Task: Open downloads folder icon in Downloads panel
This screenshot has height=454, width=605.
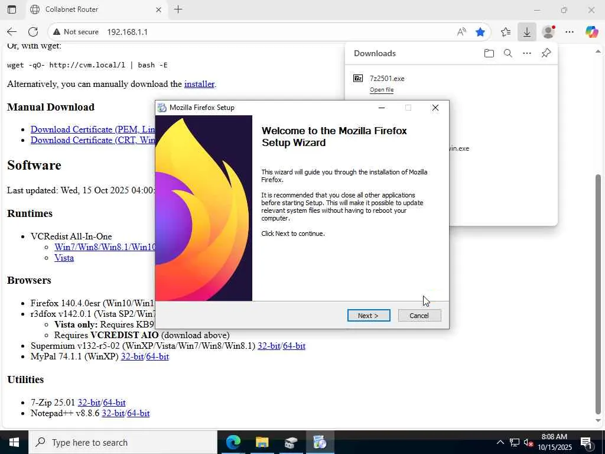Action: click(x=489, y=53)
